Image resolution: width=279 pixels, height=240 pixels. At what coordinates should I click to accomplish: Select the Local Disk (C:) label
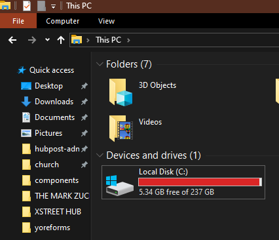163,172
